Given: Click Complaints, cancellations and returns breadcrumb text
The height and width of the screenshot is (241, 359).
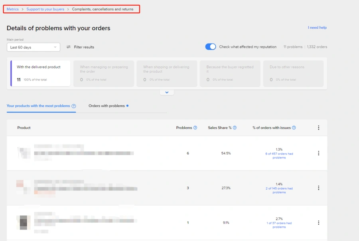Looking at the screenshot, I should point(103,9).
